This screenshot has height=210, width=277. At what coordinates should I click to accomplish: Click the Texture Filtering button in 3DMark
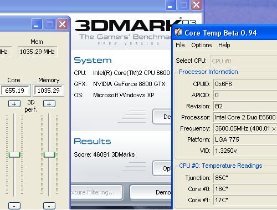pos(96,192)
